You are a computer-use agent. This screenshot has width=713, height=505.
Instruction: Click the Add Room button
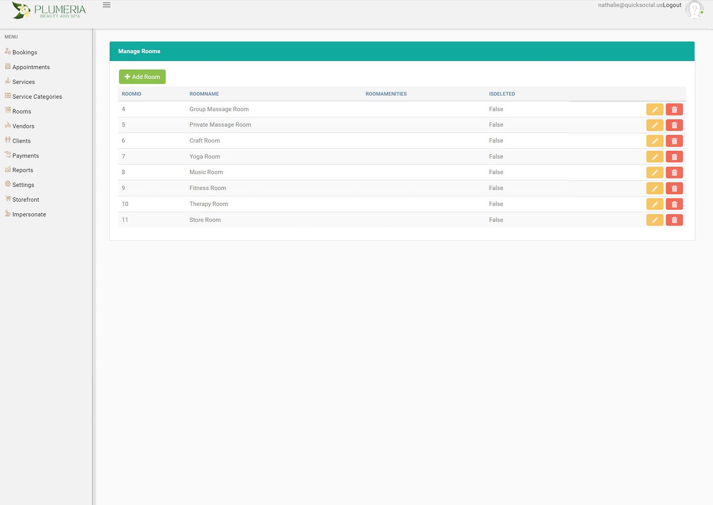pyautogui.click(x=142, y=77)
